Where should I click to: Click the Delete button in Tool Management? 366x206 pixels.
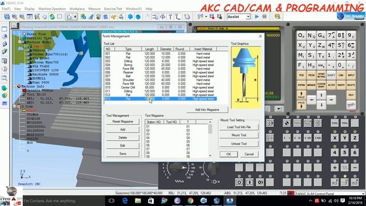click(x=122, y=137)
